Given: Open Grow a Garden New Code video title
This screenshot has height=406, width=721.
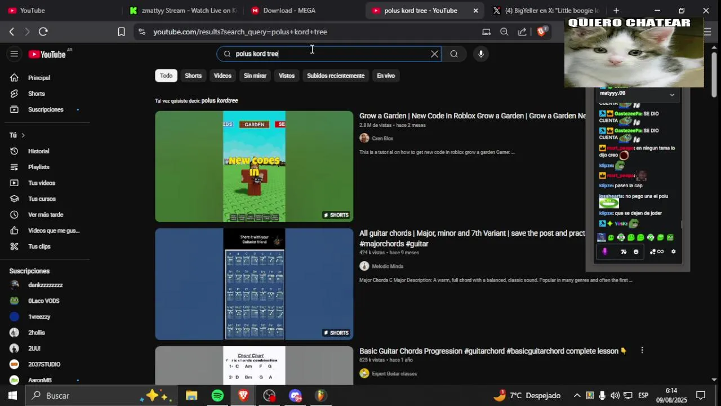Looking at the screenshot, I should [473, 116].
